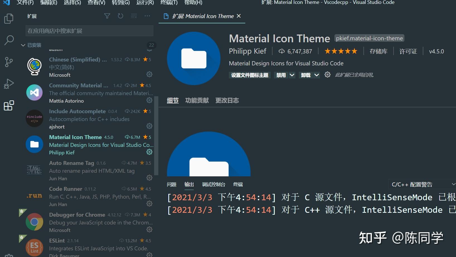Open the 编辑(E) menu

click(x=49, y=3)
